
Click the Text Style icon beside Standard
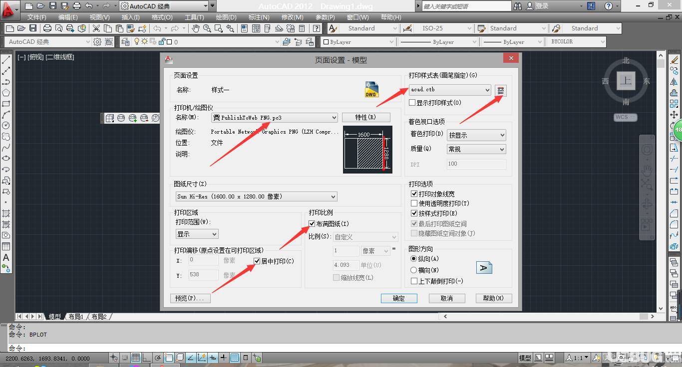(x=334, y=28)
